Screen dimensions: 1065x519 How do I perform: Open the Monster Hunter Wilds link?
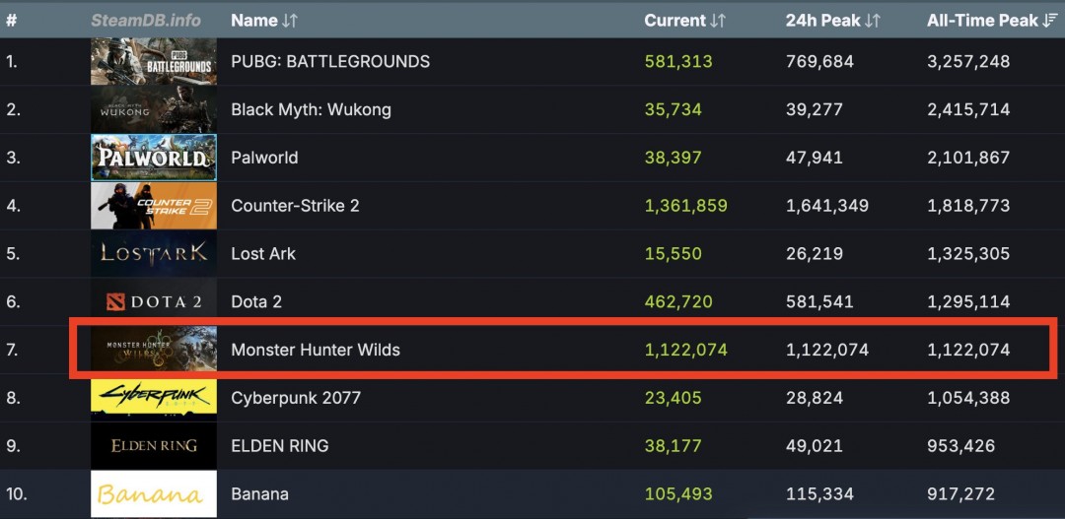tap(316, 350)
